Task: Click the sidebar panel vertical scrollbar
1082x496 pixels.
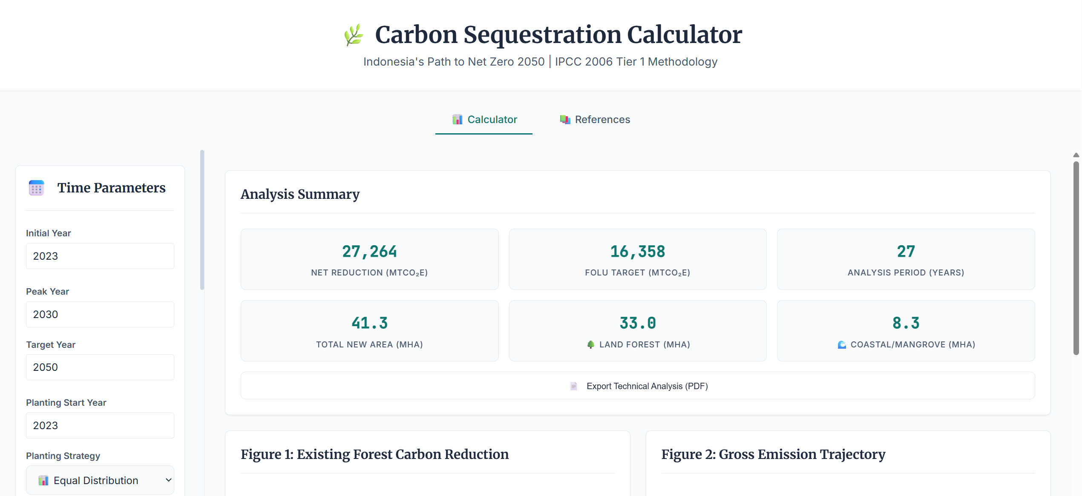Action: pos(202,220)
